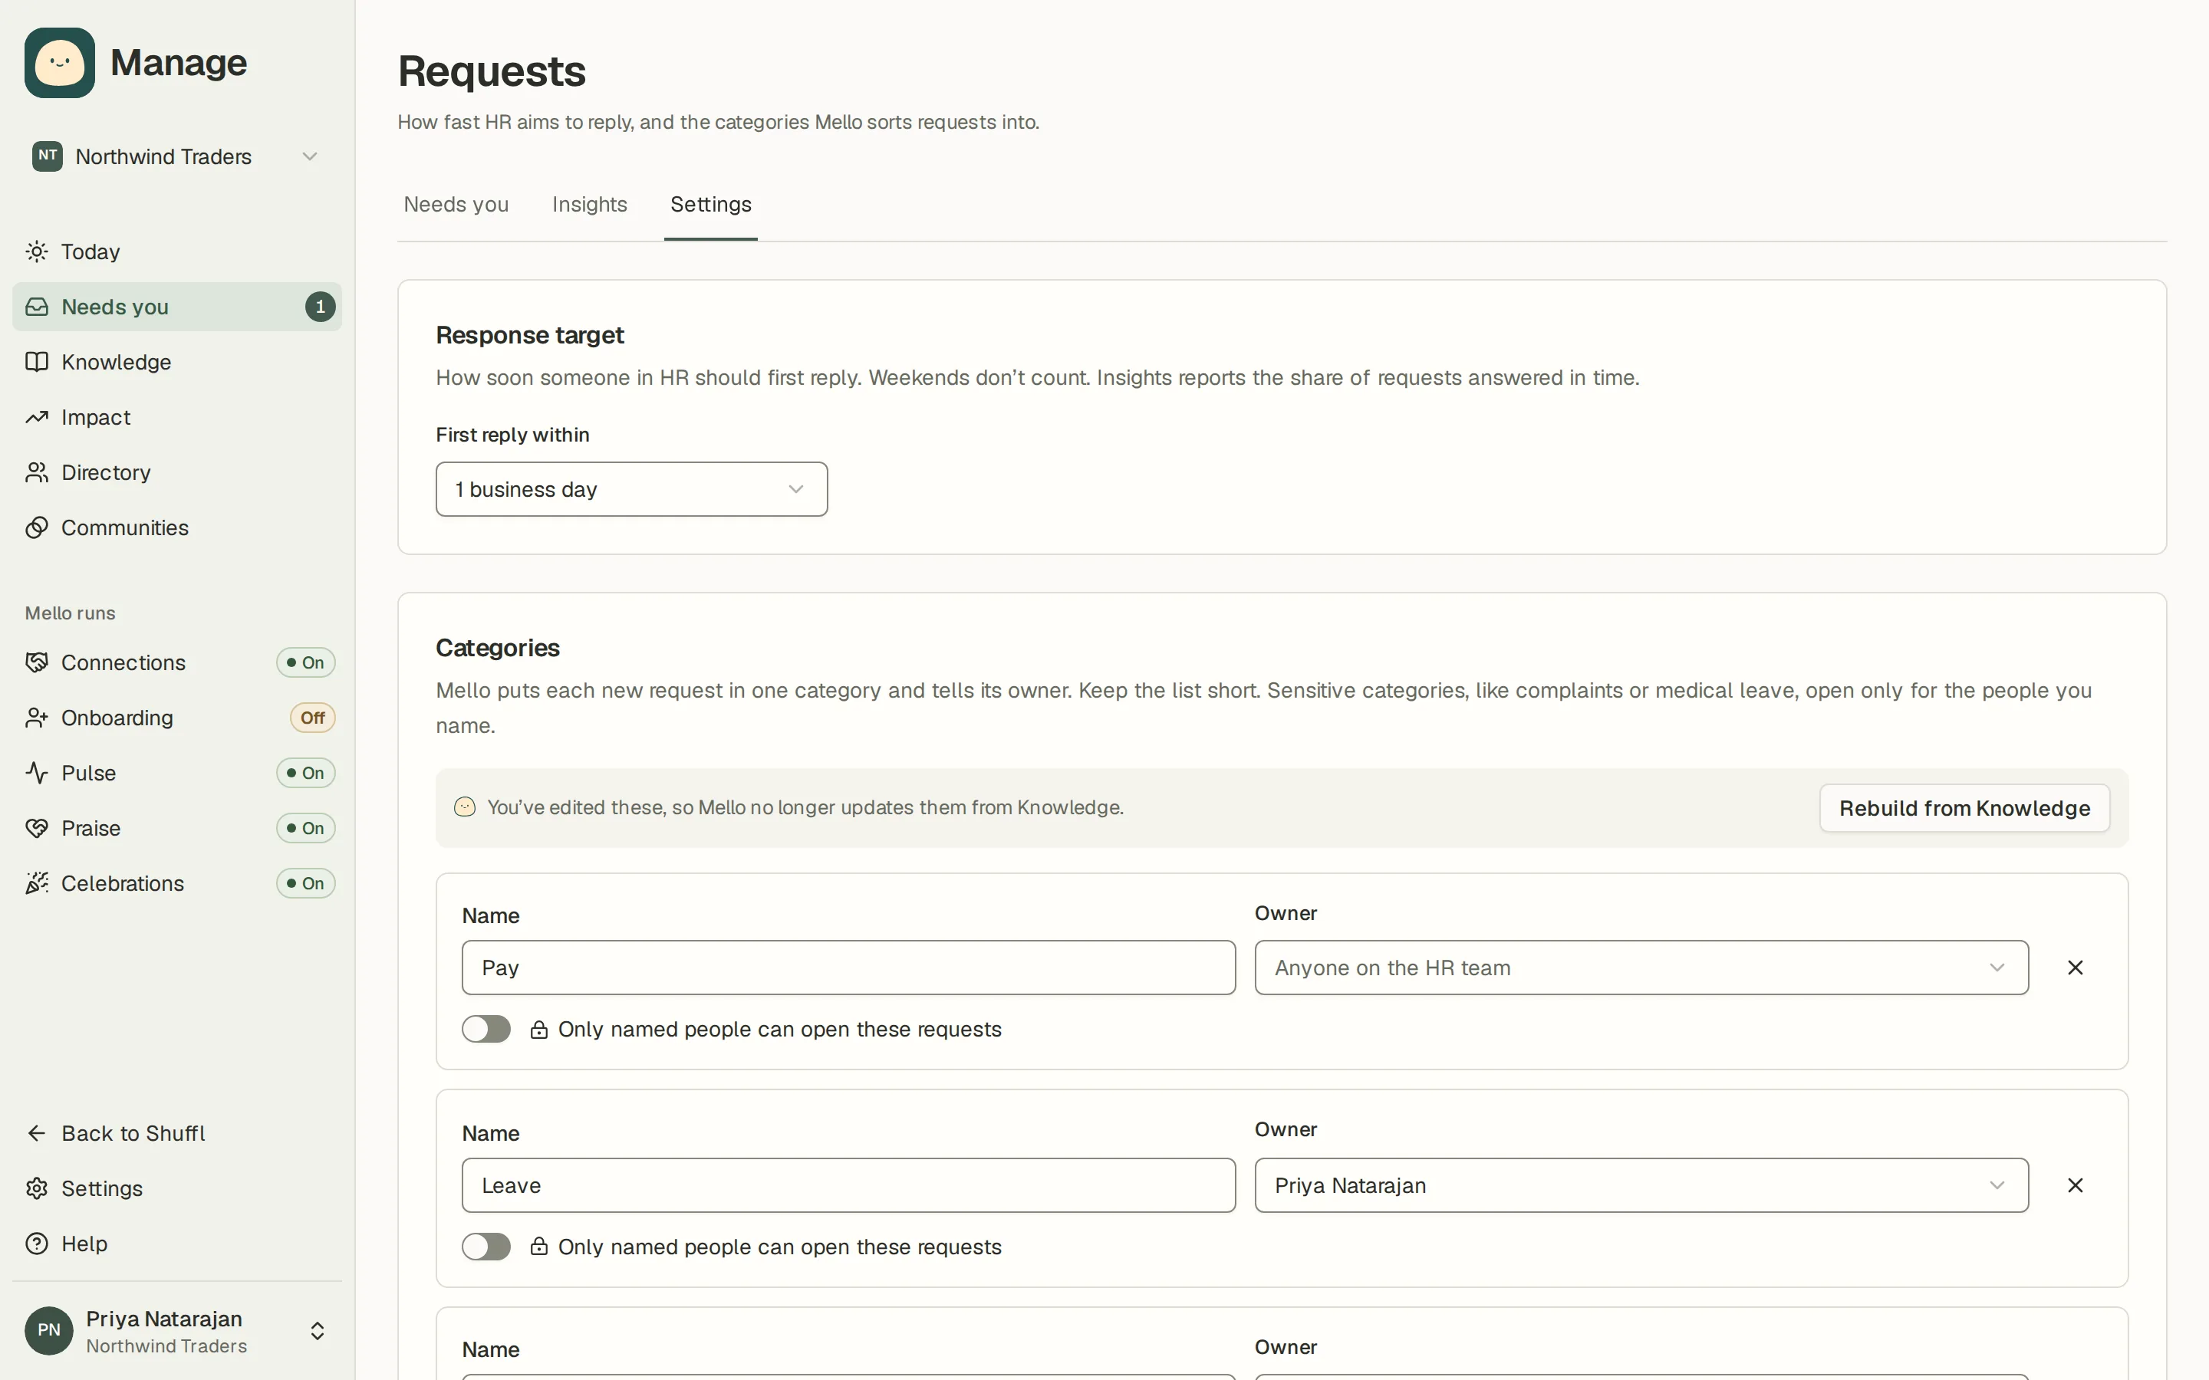Screen dimensions: 2209x1380
Task: Click the Praise heart icon
Action: pyautogui.click(x=37, y=828)
